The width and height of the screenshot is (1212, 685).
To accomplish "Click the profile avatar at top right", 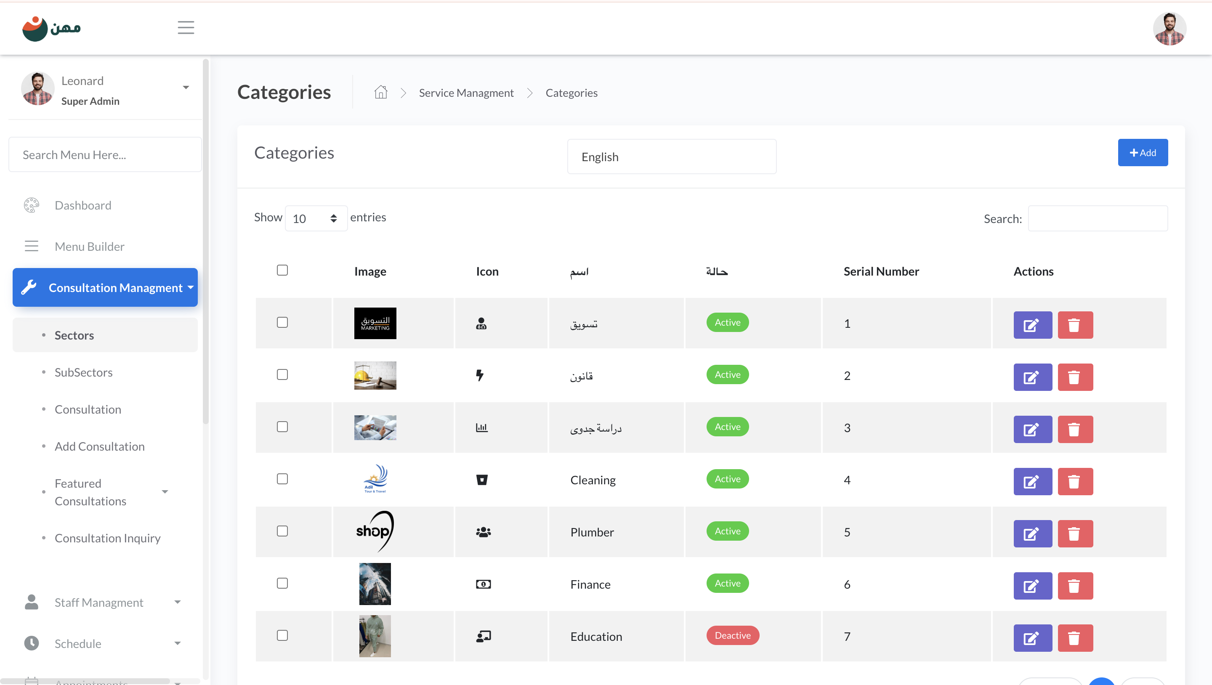I will pyautogui.click(x=1169, y=29).
